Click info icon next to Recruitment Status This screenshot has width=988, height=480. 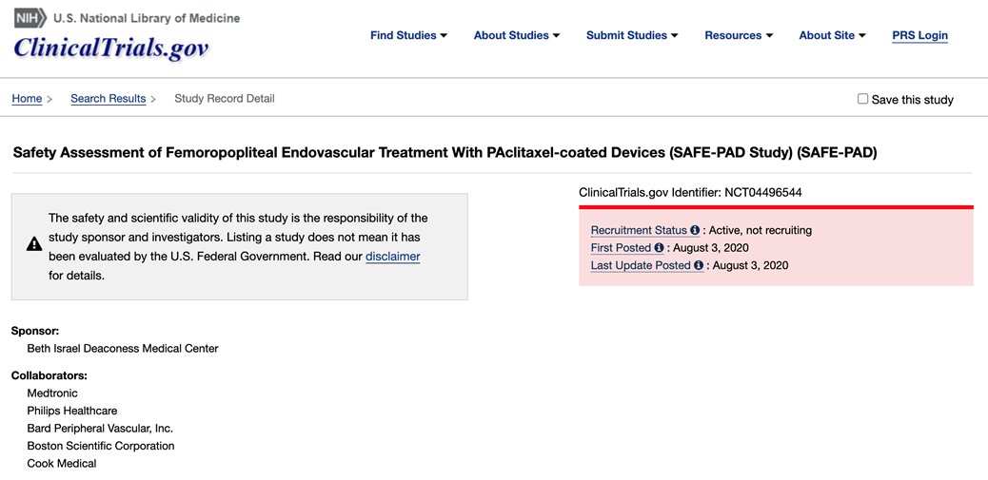click(695, 230)
